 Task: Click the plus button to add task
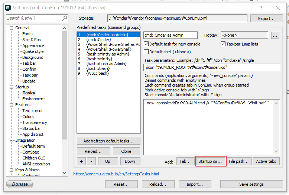pyautogui.click(x=81, y=161)
